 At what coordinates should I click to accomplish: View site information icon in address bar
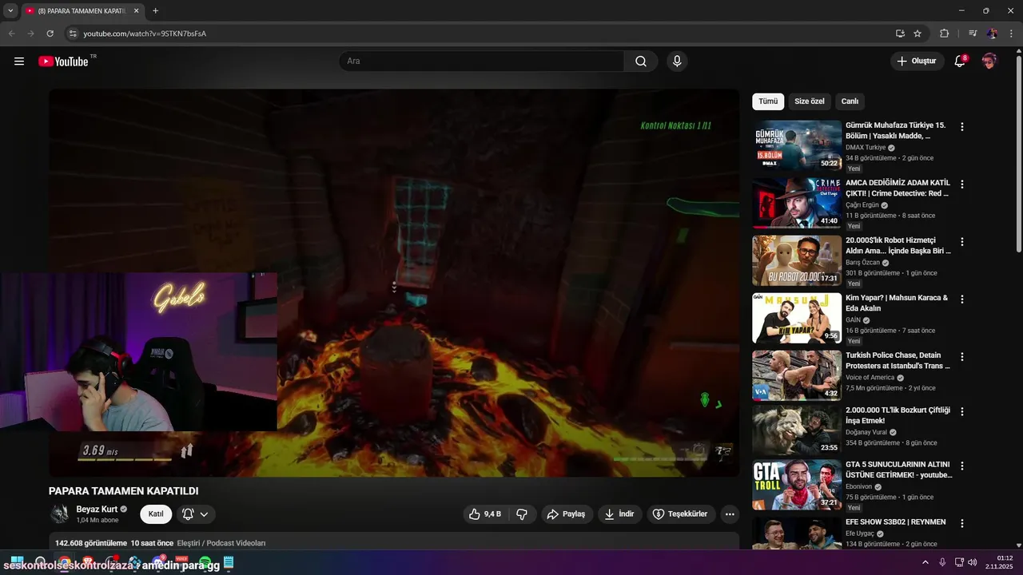pyautogui.click(x=72, y=34)
